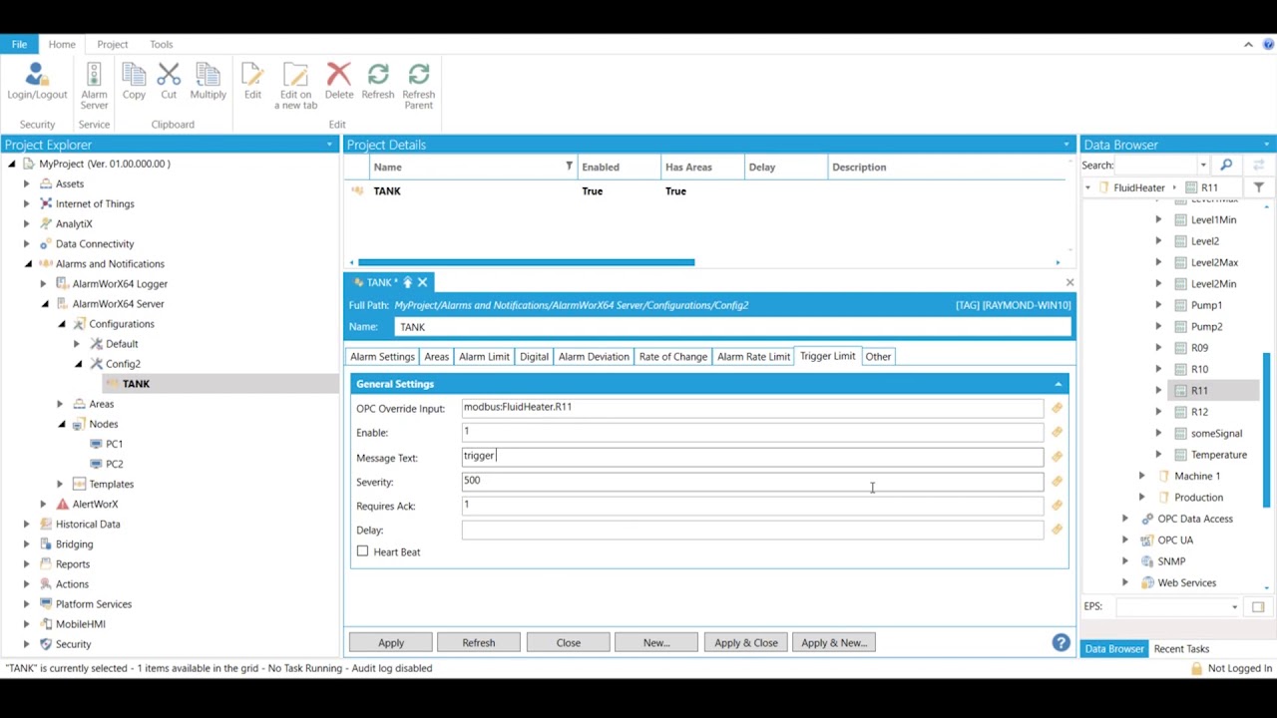Expand the OPC UA data node

(1125, 539)
